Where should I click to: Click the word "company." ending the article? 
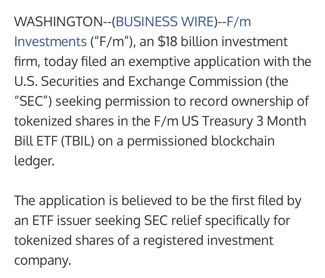[43, 260]
